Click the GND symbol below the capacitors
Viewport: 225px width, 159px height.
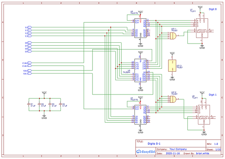tap(44, 117)
